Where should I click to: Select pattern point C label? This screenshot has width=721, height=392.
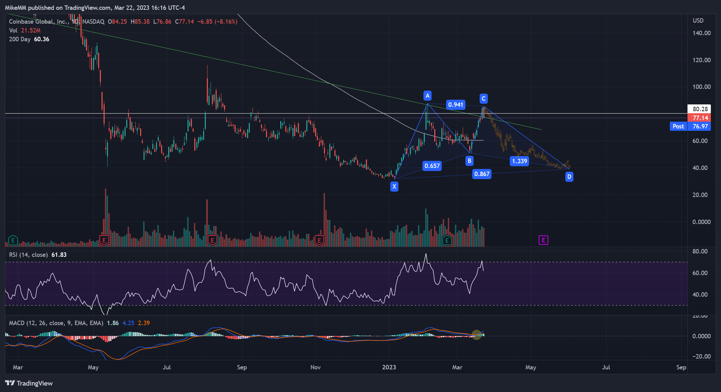click(x=483, y=99)
